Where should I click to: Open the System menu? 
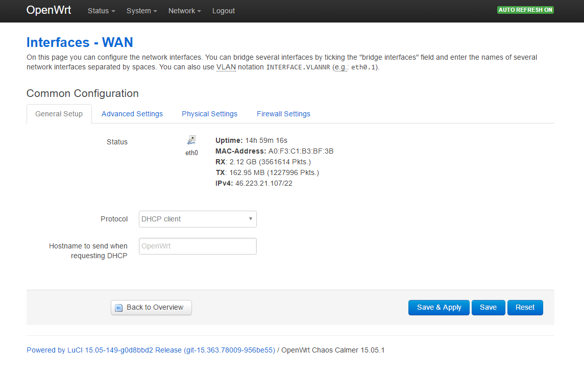point(141,11)
